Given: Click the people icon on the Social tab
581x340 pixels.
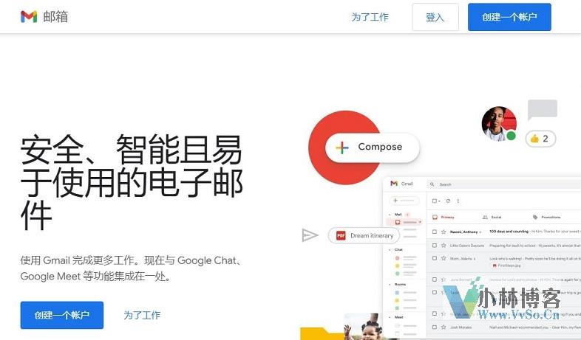Looking at the screenshot, I should click(485, 218).
